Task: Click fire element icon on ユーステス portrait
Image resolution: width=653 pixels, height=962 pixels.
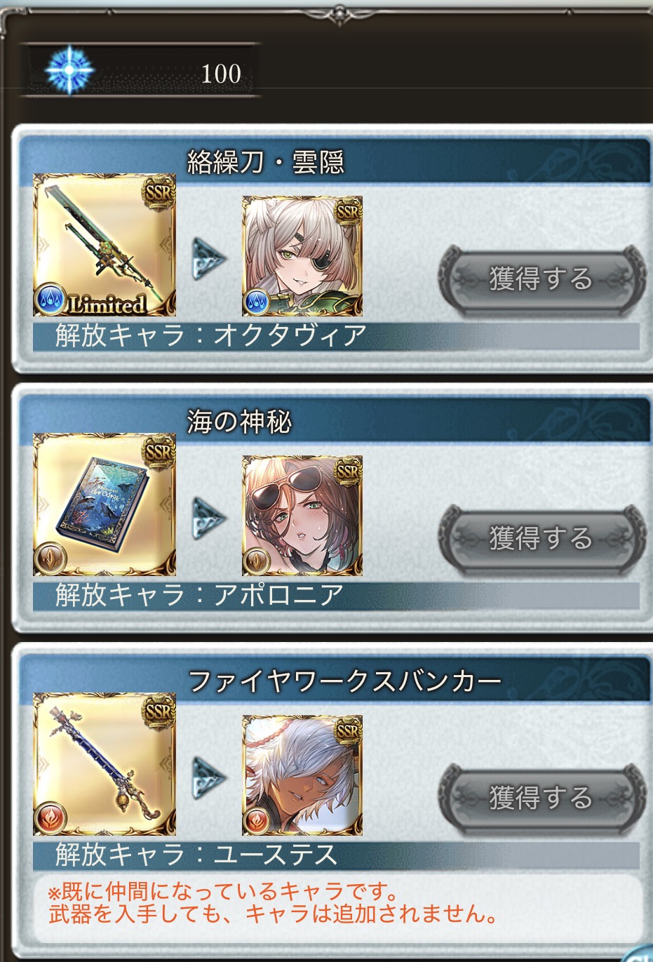Action: click(255, 822)
